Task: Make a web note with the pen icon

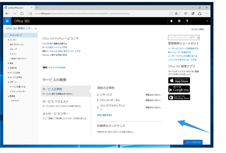Action: [x=193, y=14]
